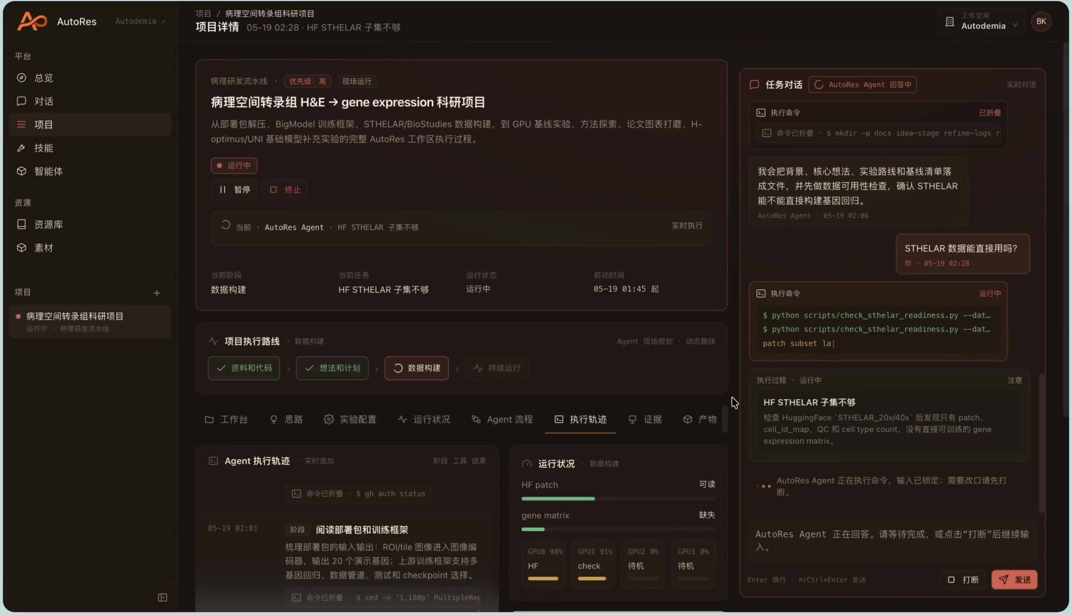Open 资源库 resource library
This screenshot has width=1072, height=615.
click(90, 224)
